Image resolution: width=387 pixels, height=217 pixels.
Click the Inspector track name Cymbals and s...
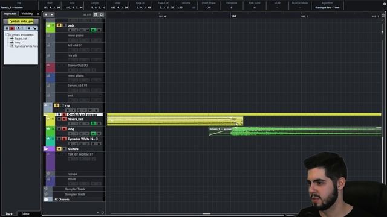21,22
